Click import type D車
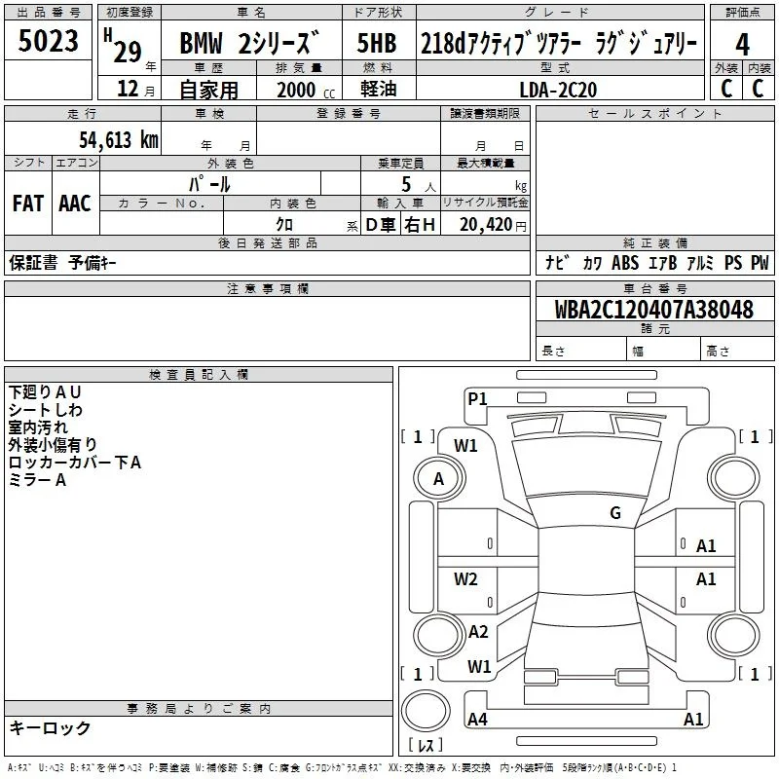The width and height of the screenshot is (779, 779). [381, 225]
